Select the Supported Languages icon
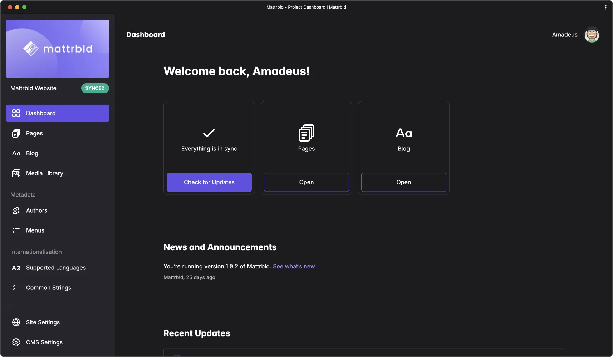Viewport: 613px width, 357px height. pyautogui.click(x=16, y=268)
